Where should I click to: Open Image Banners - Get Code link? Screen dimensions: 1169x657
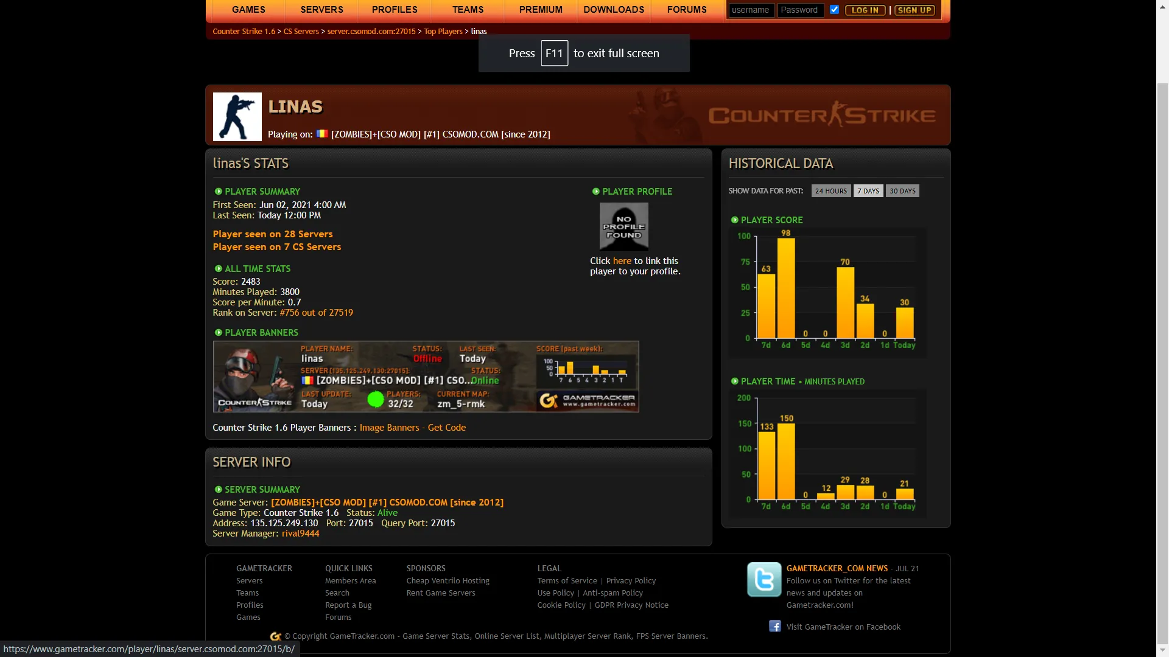[x=413, y=428]
